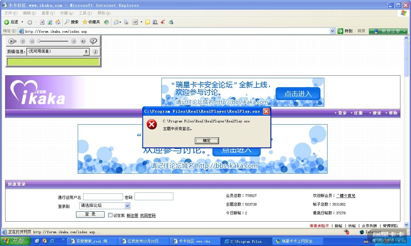This screenshot has height=246, width=411.
Task: Open the 查看 (View) menu
Action: coord(48,13)
